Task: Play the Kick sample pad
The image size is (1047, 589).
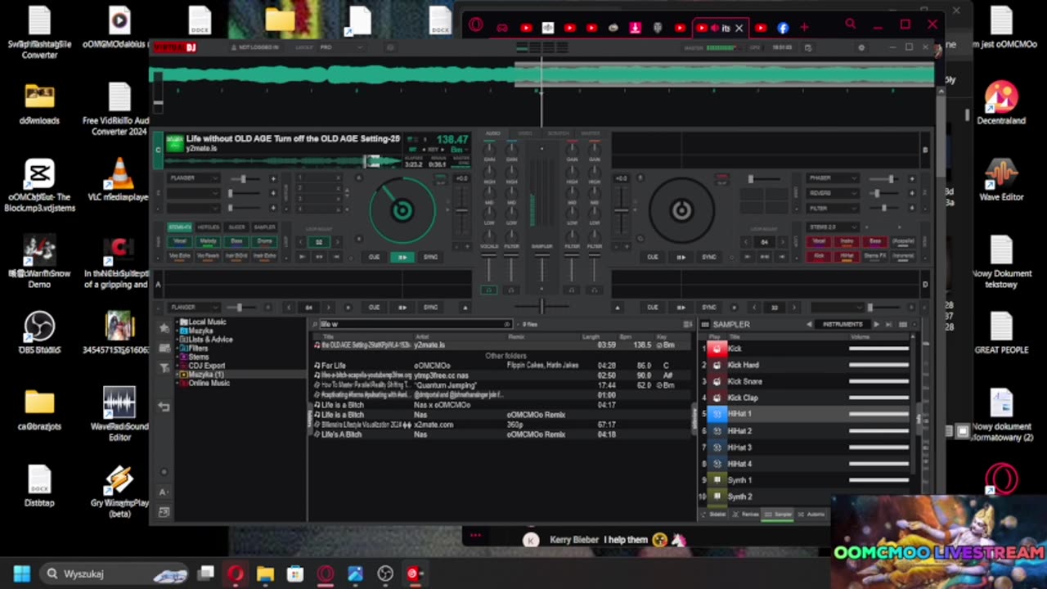Action: tap(717, 348)
